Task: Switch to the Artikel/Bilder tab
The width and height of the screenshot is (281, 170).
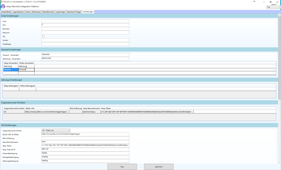Action: (x=7, y=12)
